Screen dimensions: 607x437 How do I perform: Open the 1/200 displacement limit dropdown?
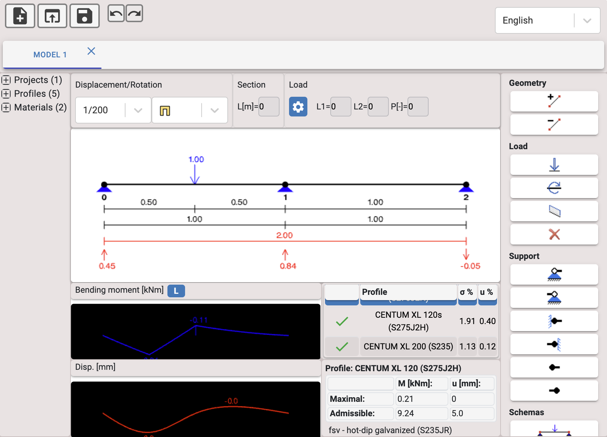(x=113, y=110)
